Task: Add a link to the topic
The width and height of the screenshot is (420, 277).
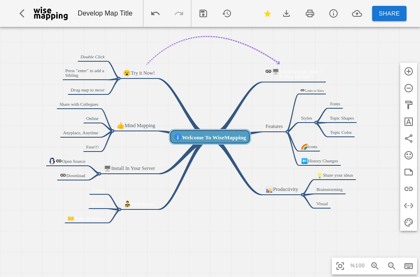Action: click(409, 189)
